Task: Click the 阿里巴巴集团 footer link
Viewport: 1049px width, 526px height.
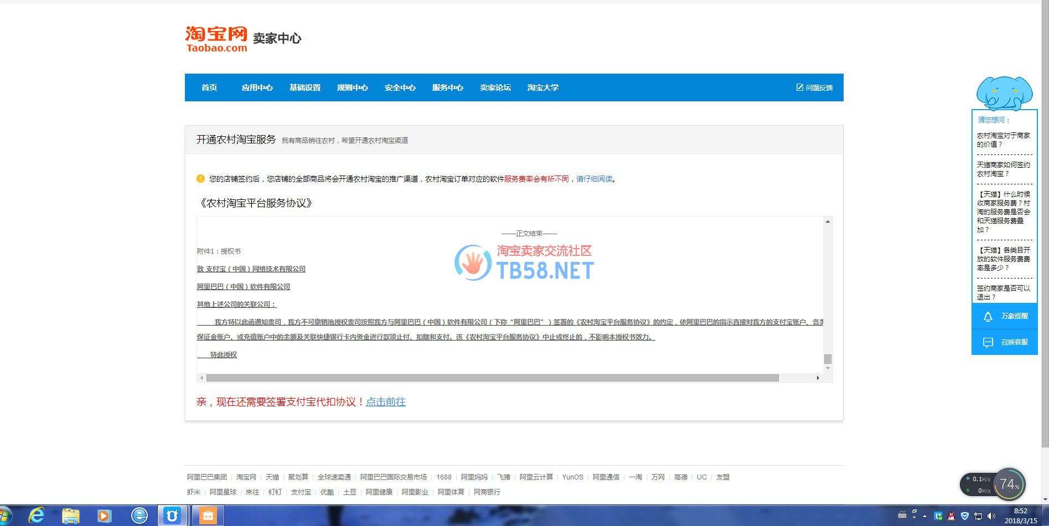Action: (x=207, y=477)
